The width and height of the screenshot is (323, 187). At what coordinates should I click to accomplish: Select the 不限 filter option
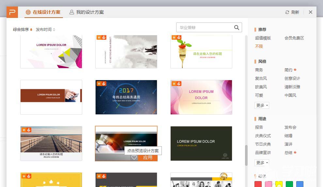(x=259, y=47)
